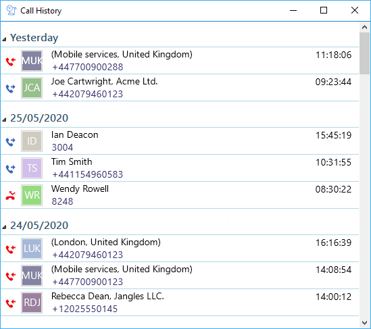The width and height of the screenshot is (371, 329).
Task: Select the 14:08:54 Mobile services call entry
Action: (180, 276)
